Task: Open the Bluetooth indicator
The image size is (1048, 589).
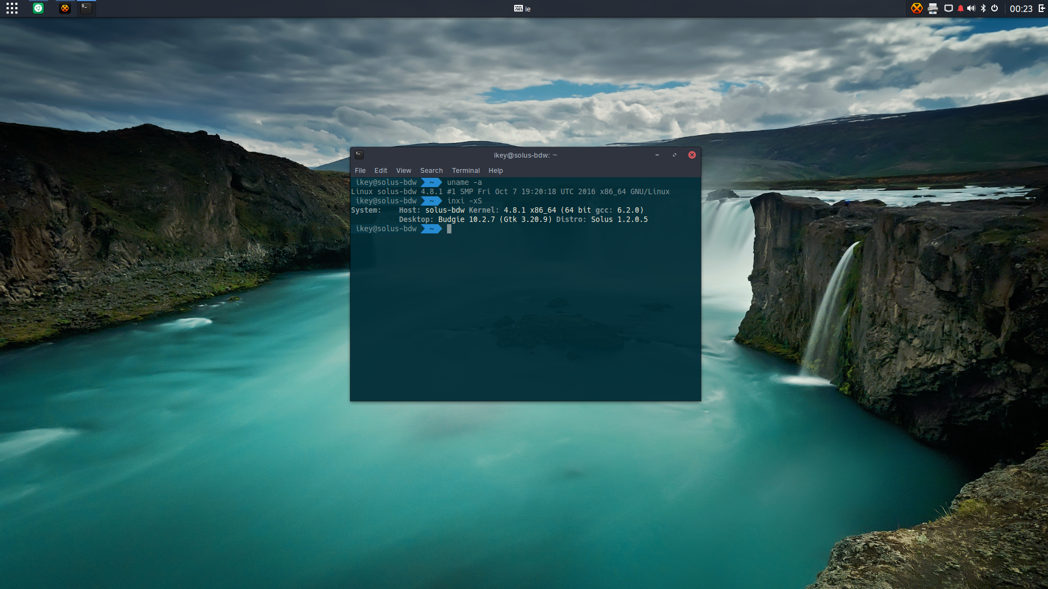Action: [983, 8]
